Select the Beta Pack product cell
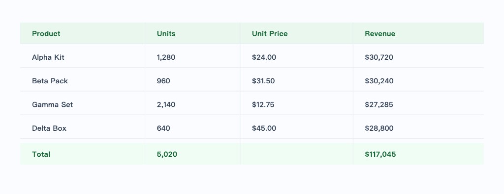Image resolution: width=504 pixels, height=194 pixels. (x=83, y=79)
